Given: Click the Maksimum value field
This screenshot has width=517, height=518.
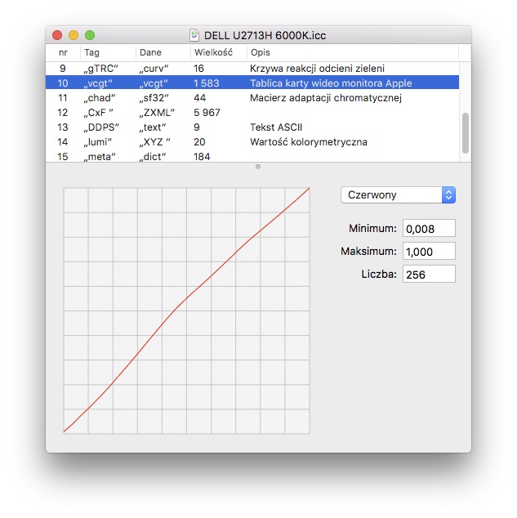Looking at the screenshot, I should [429, 252].
